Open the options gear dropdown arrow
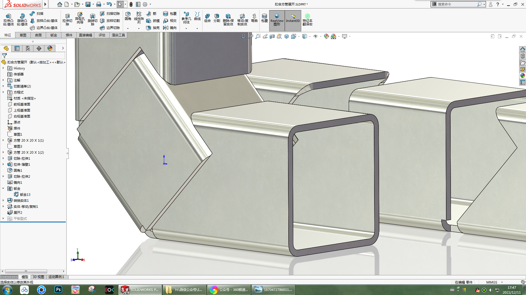 (x=150, y=4)
